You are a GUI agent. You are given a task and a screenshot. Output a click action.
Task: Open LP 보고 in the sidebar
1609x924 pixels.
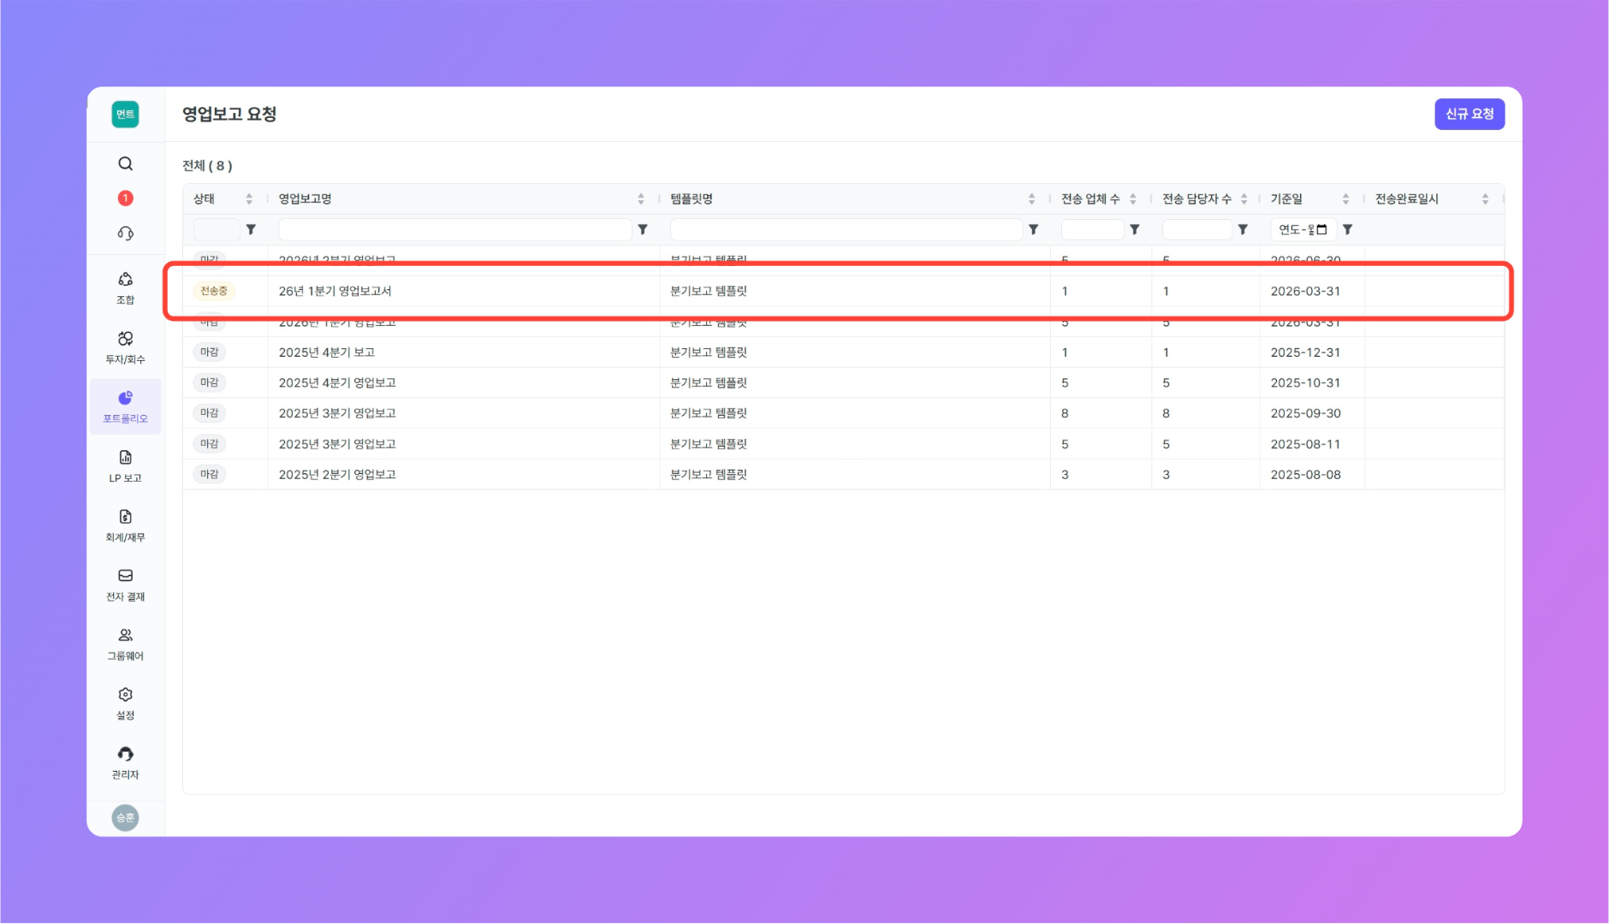point(125,466)
